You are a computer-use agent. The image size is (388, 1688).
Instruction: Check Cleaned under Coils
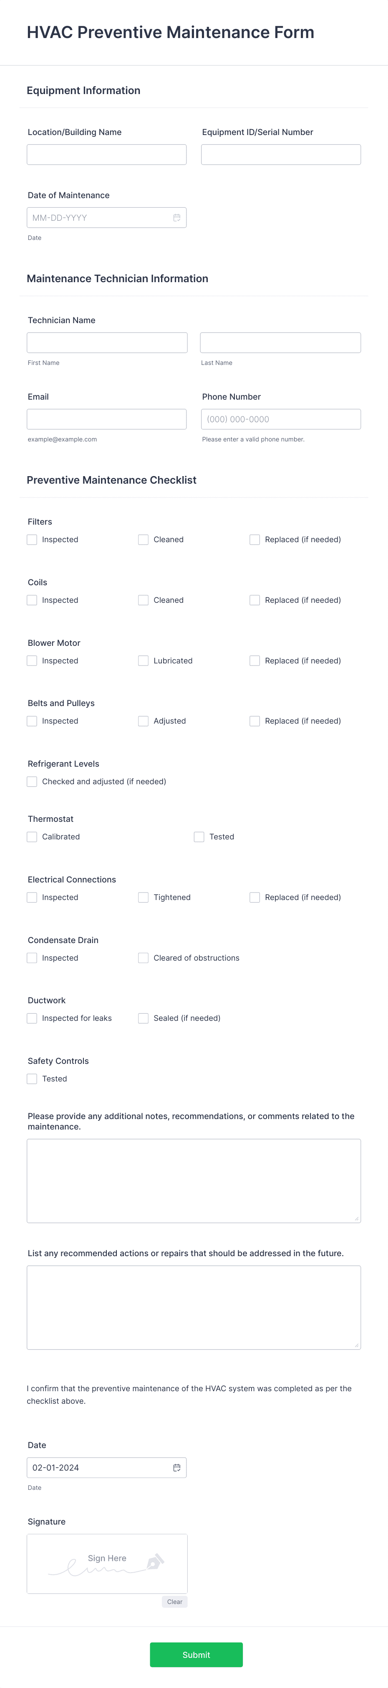(143, 599)
